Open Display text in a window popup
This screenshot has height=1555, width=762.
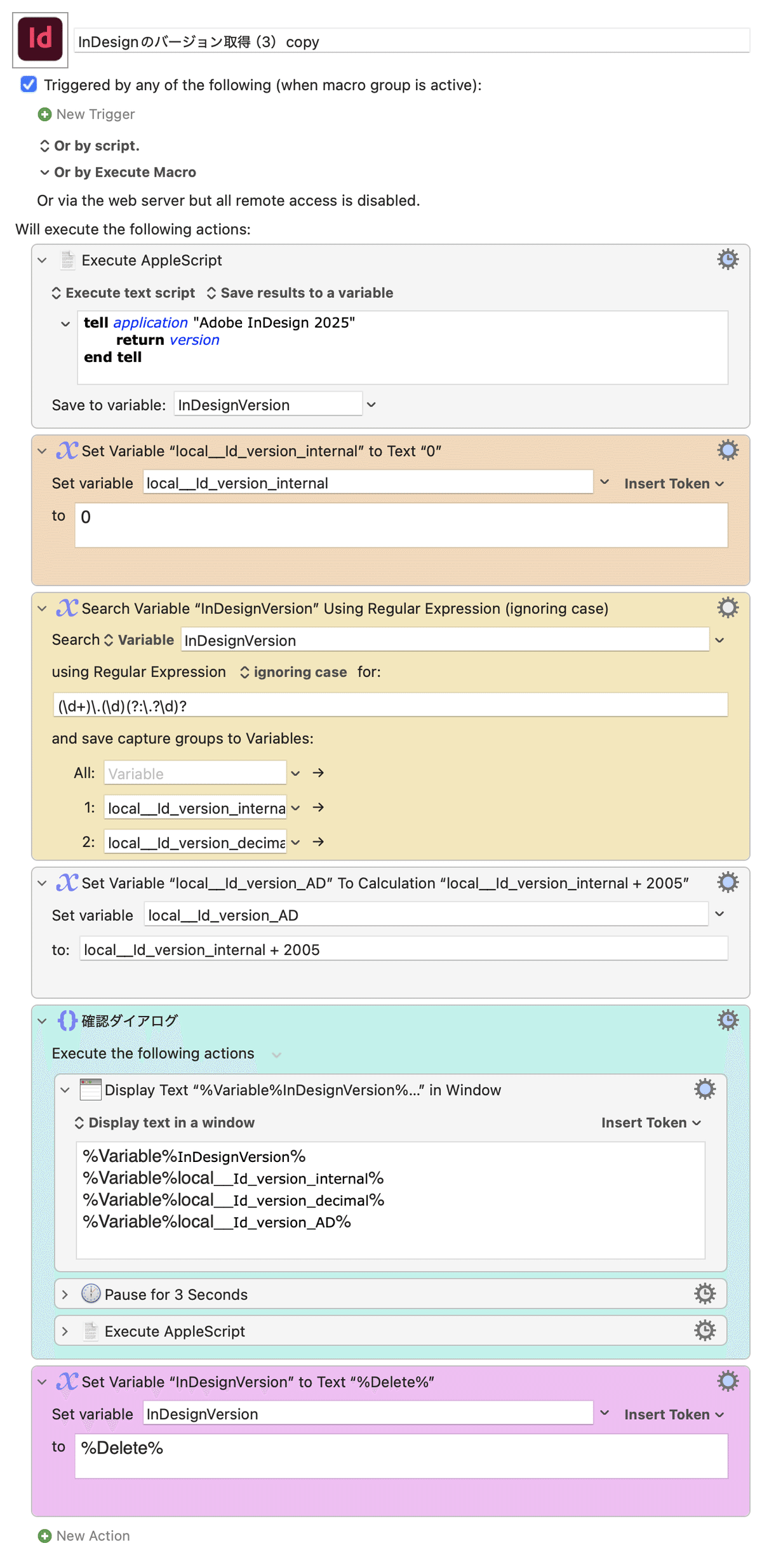[164, 1122]
